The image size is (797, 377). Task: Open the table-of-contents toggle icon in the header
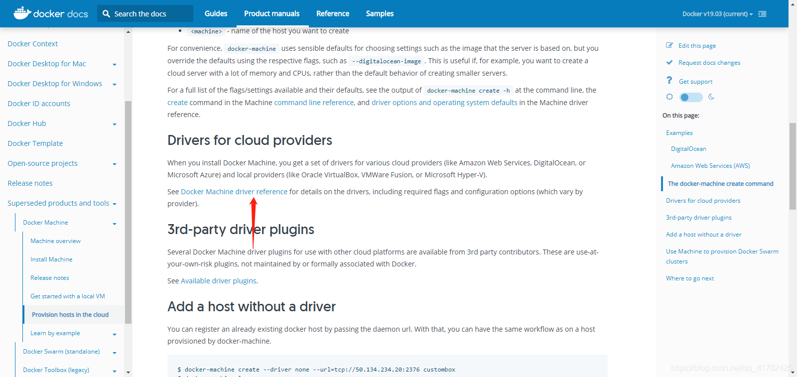762,14
